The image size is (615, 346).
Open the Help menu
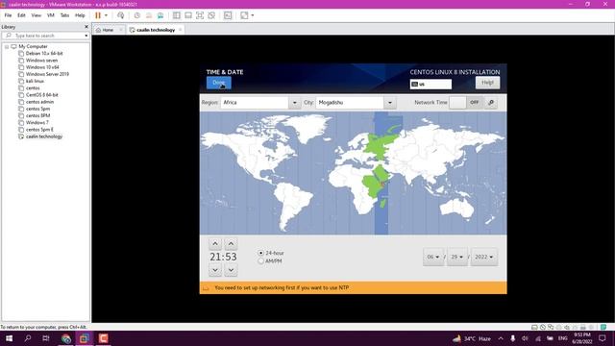(80, 15)
